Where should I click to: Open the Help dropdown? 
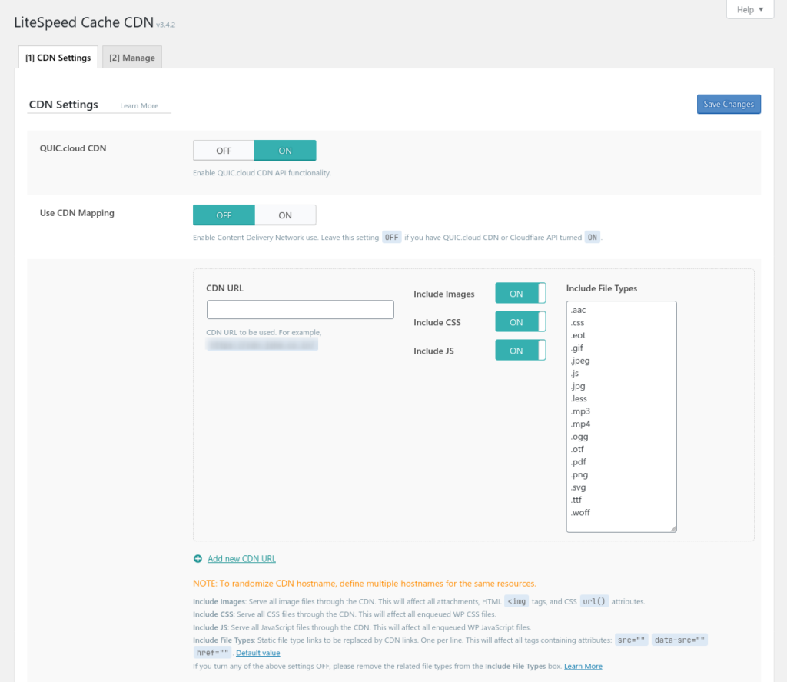(750, 9)
